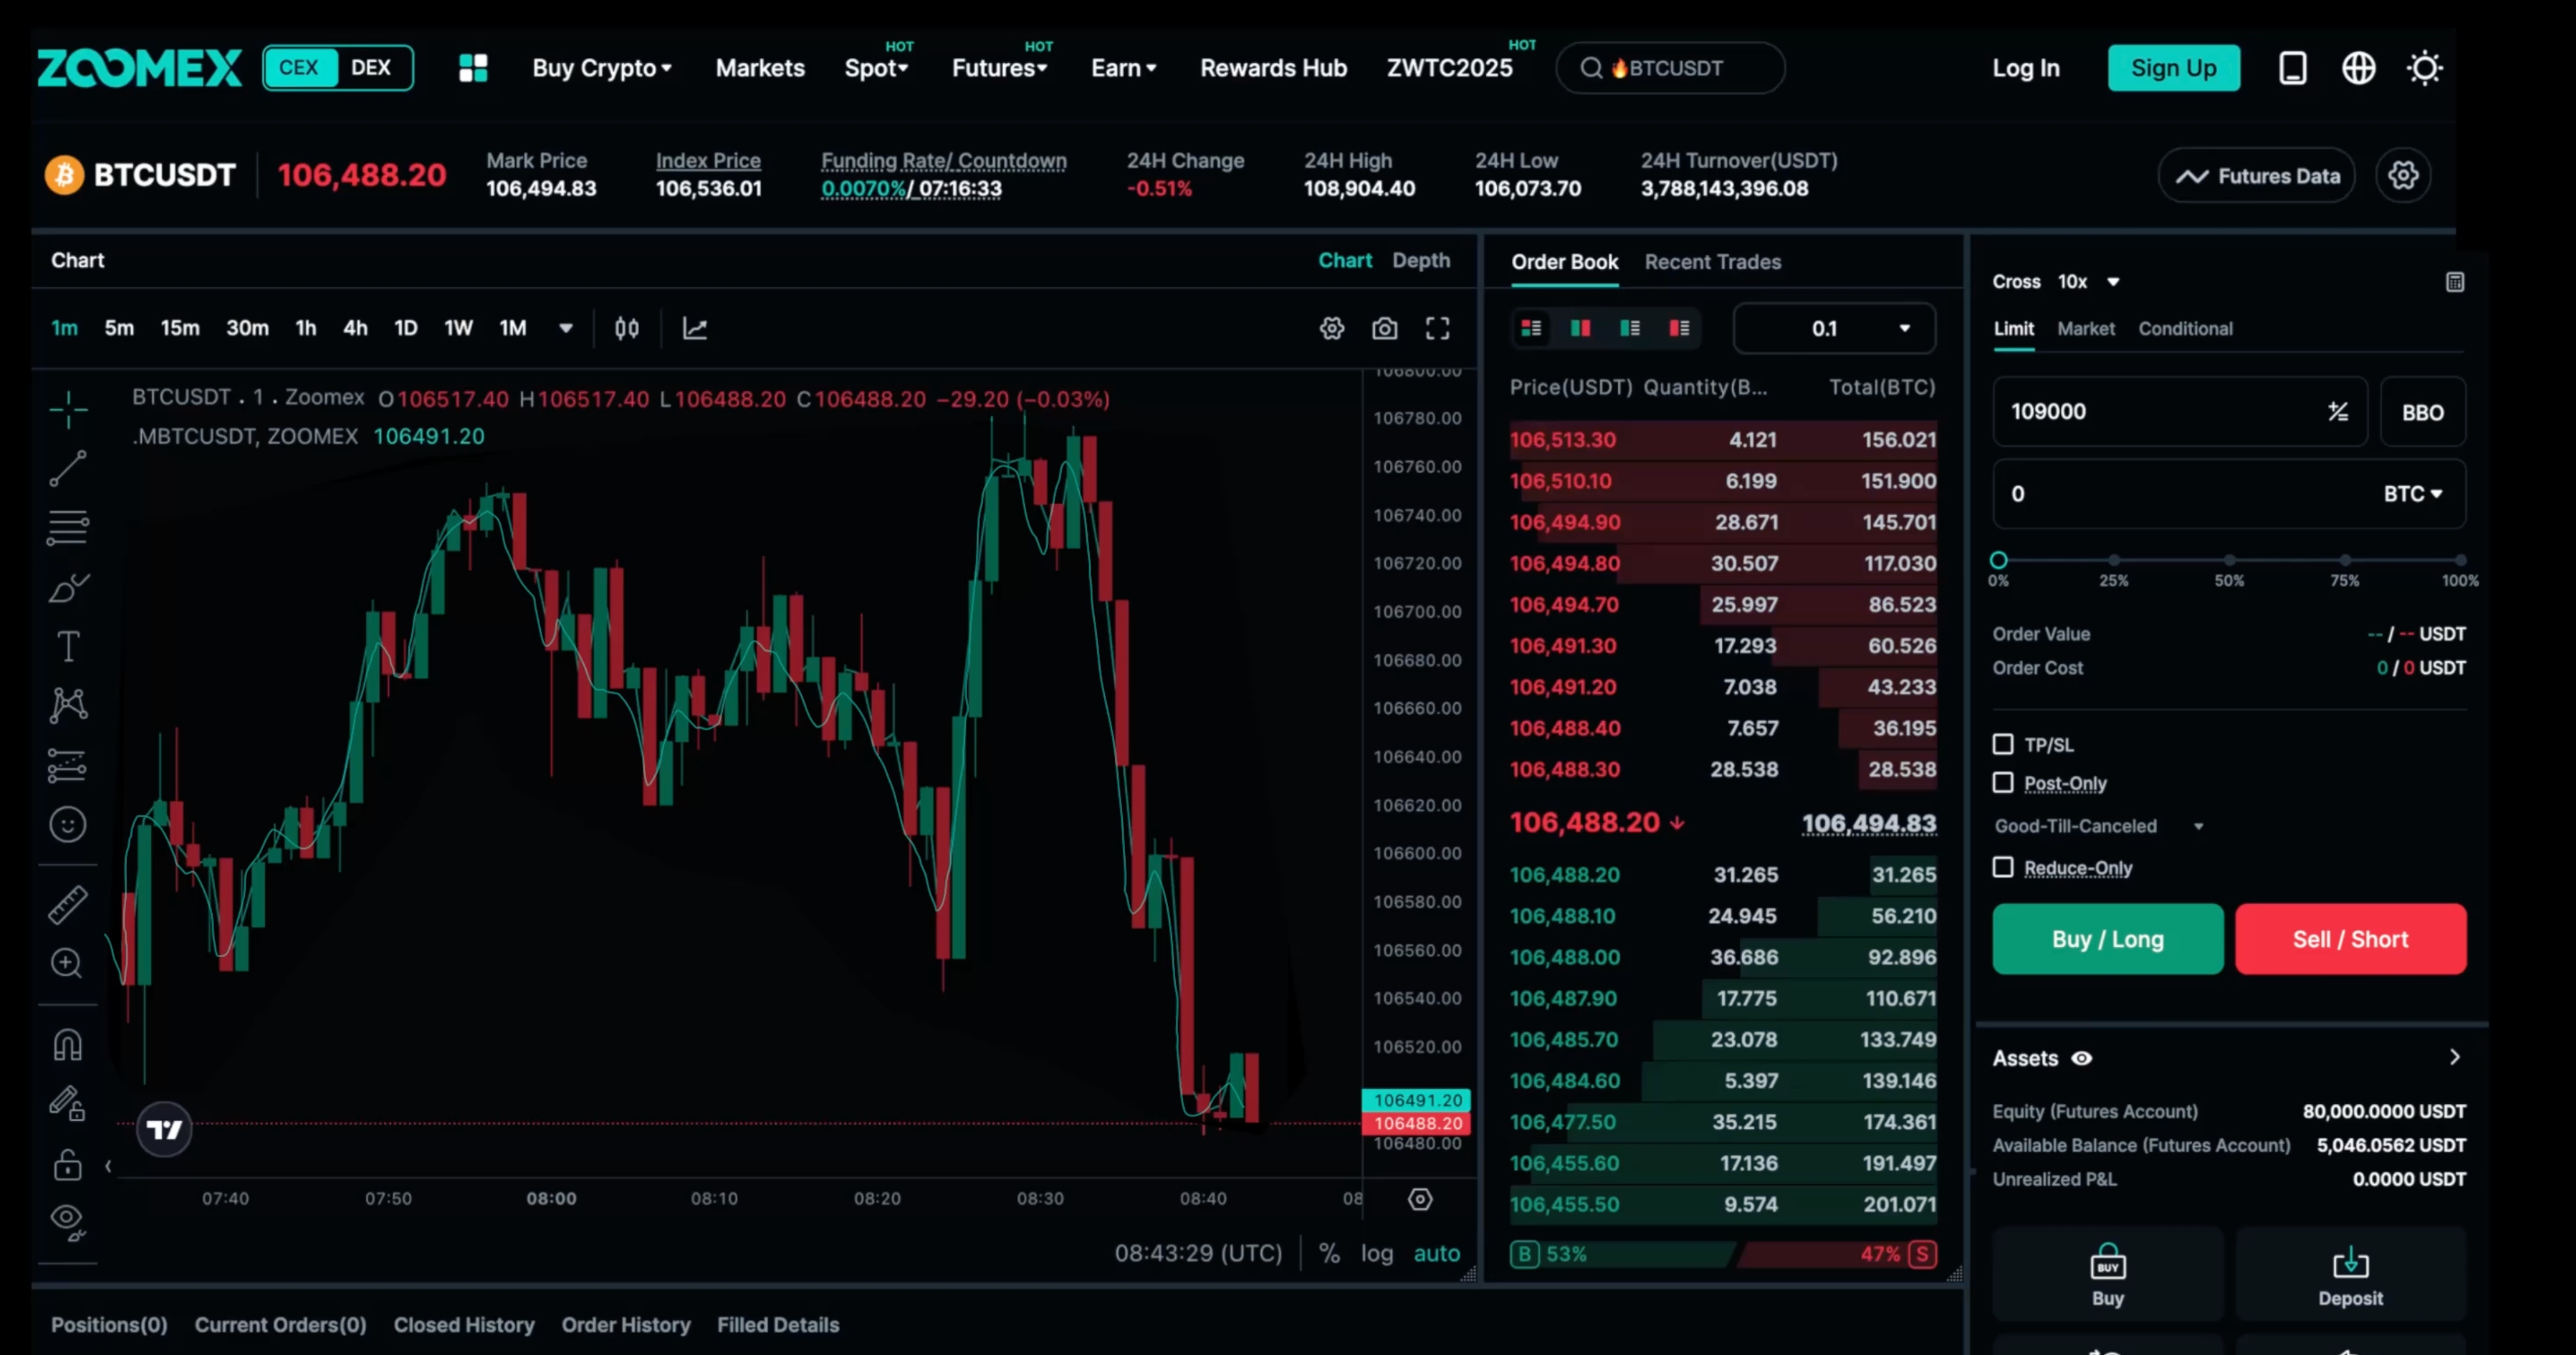Open the trading preferences gear beside Futures Data

tap(2404, 175)
